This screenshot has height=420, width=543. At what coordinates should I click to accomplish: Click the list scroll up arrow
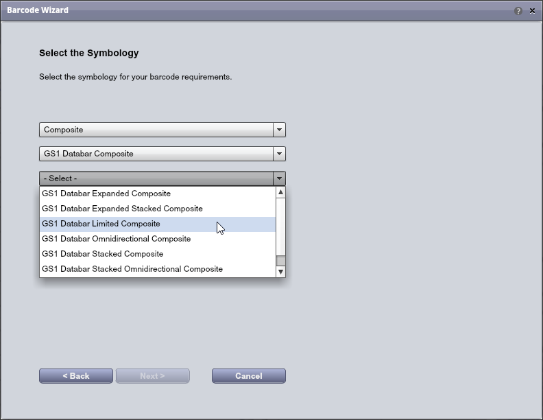pyautogui.click(x=280, y=193)
